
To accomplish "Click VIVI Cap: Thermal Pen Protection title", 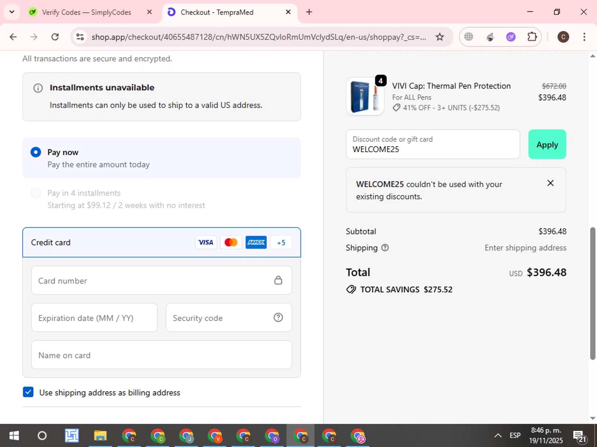I will click(451, 86).
